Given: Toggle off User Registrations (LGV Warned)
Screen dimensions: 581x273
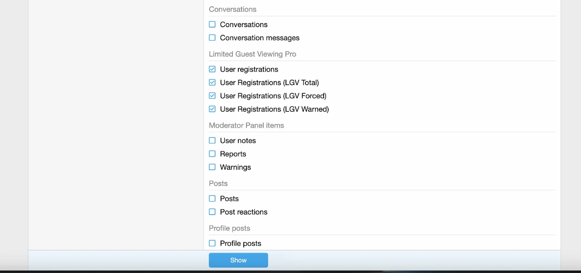Looking at the screenshot, I should pos(212,109).
